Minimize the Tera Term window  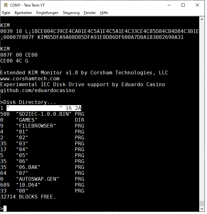169,5
